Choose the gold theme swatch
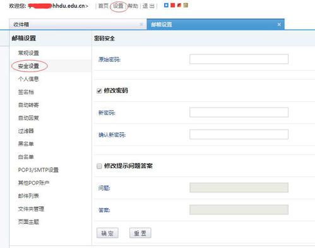Viewport: 315px width, 248px height. pyautogui.click(x=186, y=5)
